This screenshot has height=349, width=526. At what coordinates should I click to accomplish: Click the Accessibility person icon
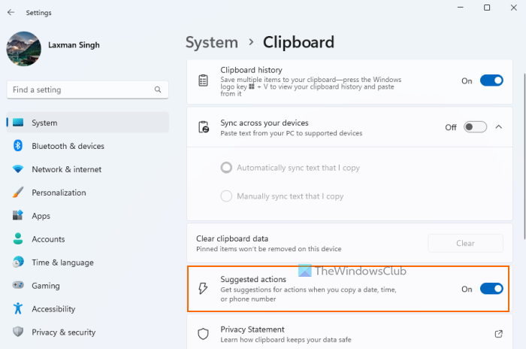click(x=18, y=309)
